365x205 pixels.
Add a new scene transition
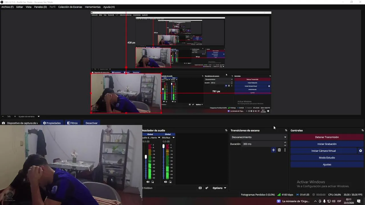[273, 150]
